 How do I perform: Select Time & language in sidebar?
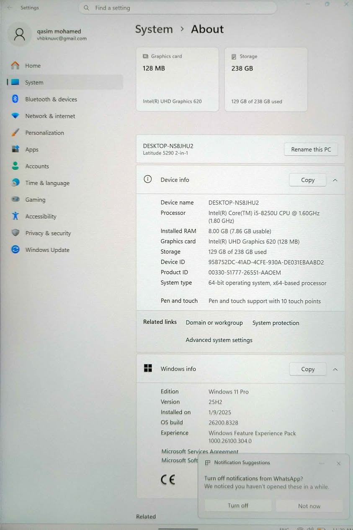[x=64, y=183]
